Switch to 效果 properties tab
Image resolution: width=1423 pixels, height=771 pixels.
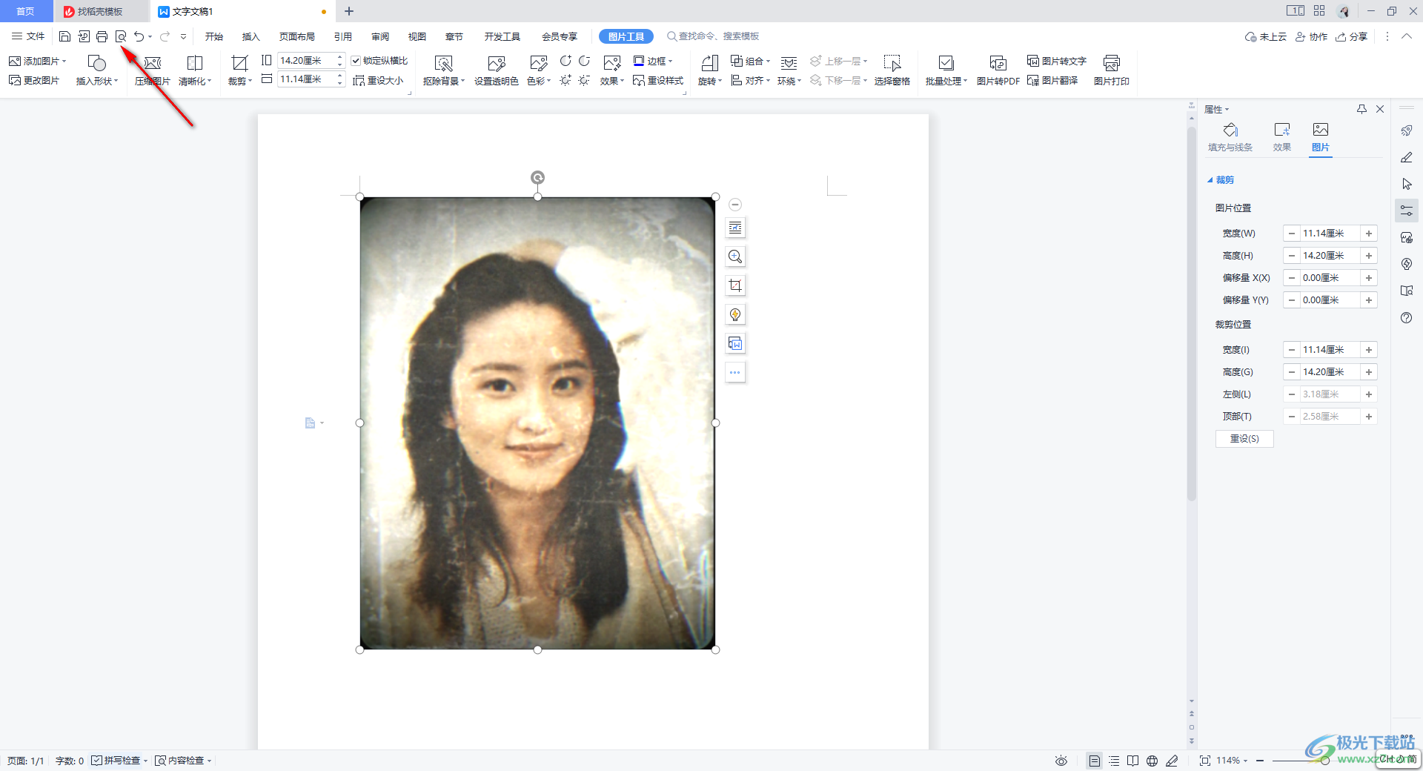(x=1282, y=138)
